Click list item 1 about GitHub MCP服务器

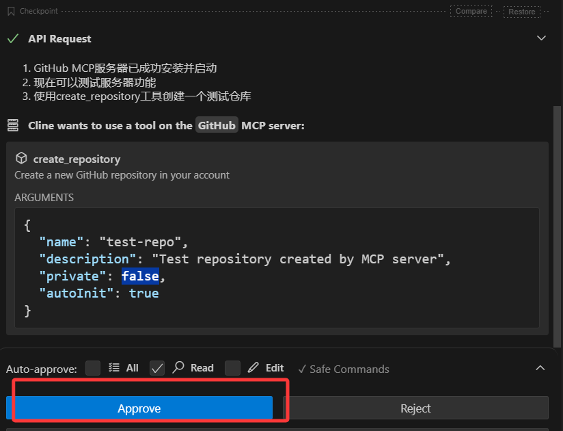[x=120, y=68]
